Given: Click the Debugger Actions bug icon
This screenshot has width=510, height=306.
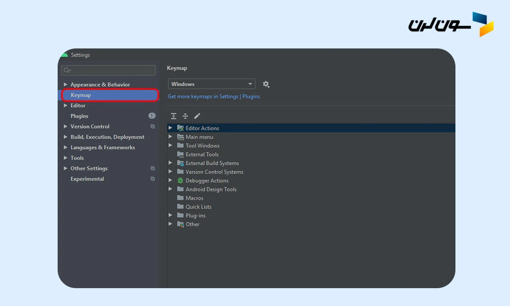Looking at the screenshot, I should click(180, 181).
